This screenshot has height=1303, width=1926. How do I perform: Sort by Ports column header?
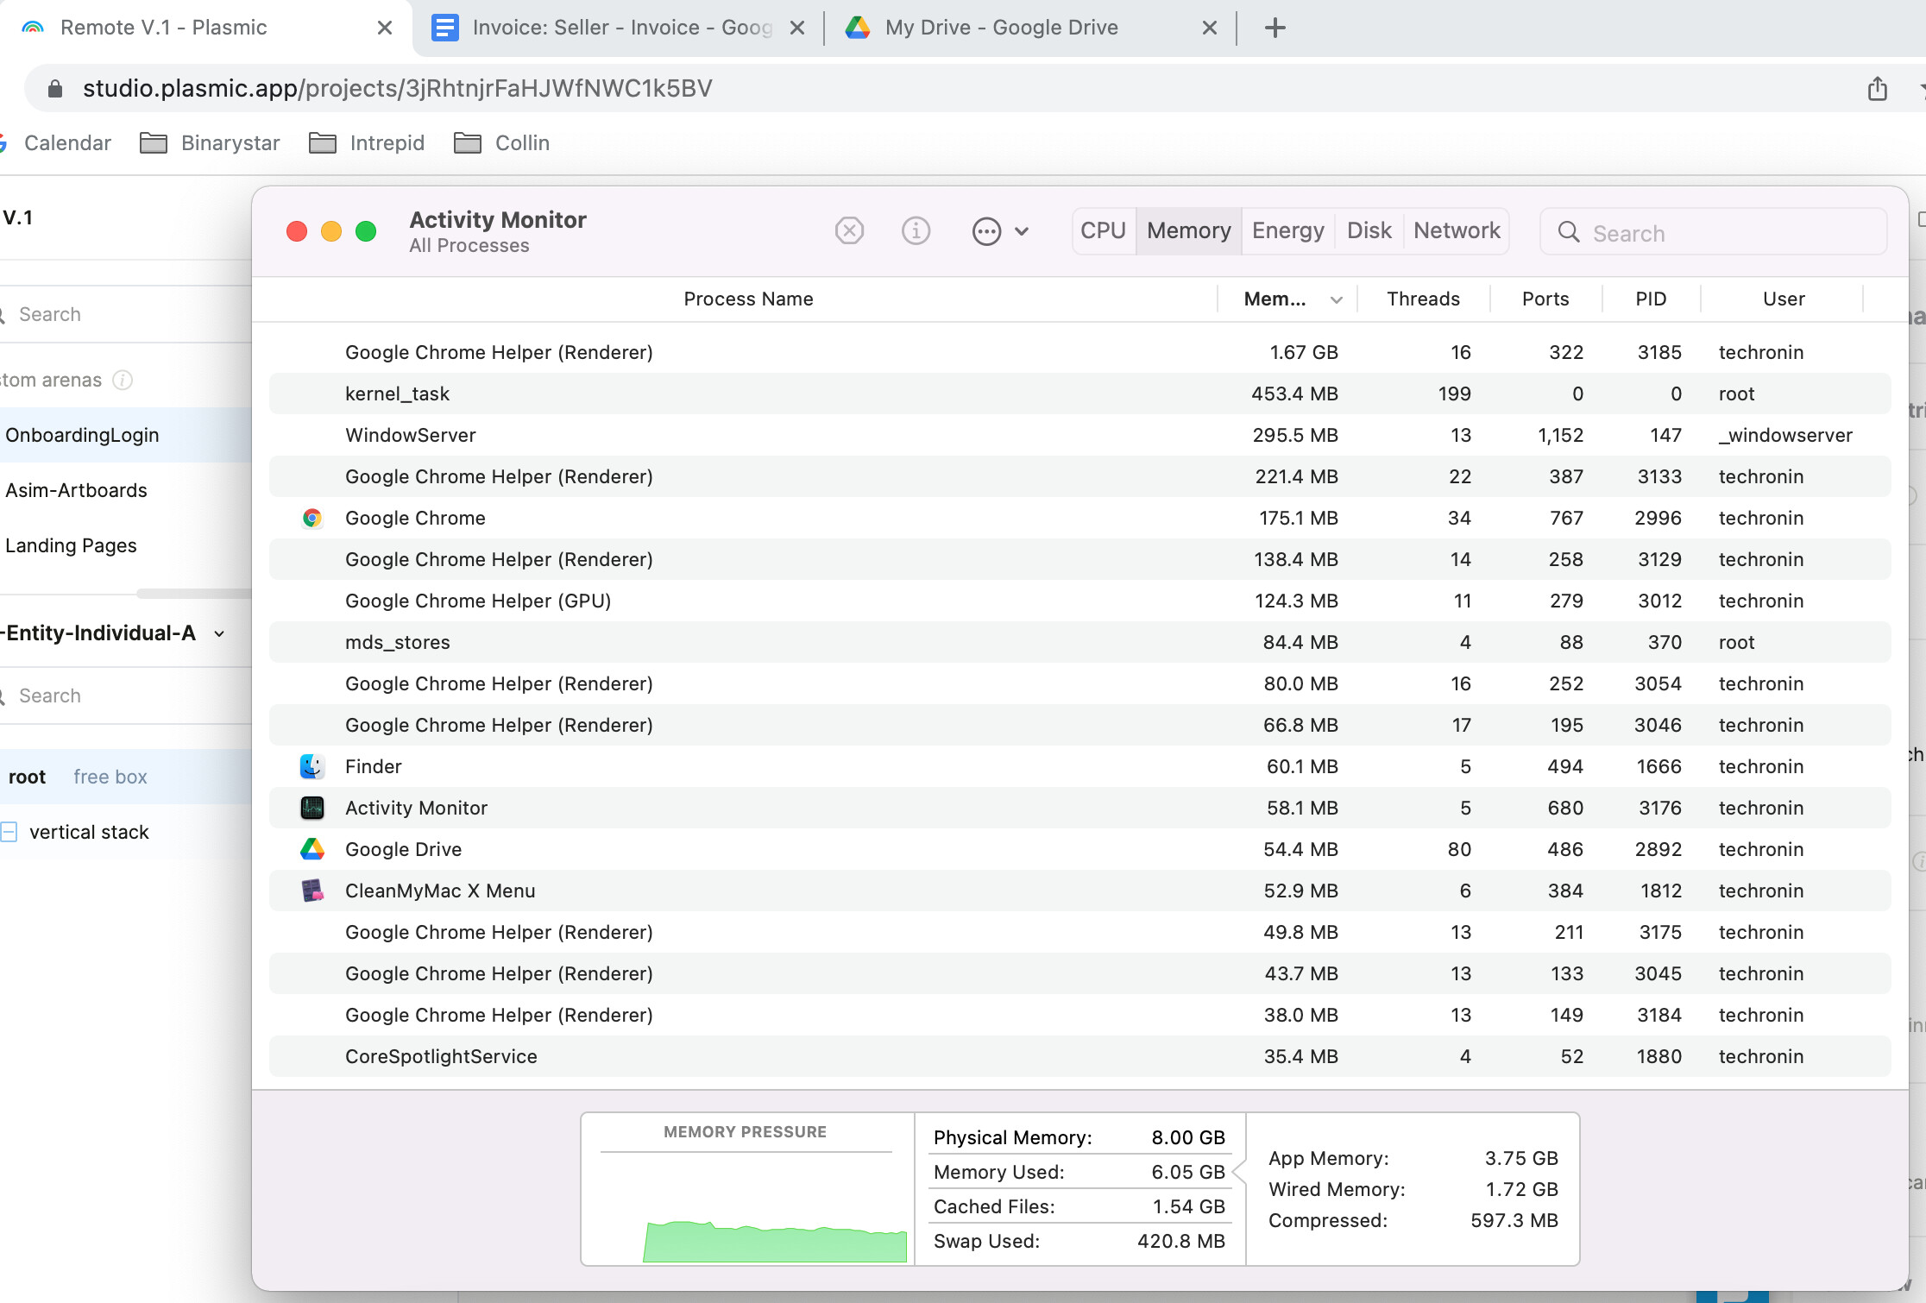(1545, 299)
